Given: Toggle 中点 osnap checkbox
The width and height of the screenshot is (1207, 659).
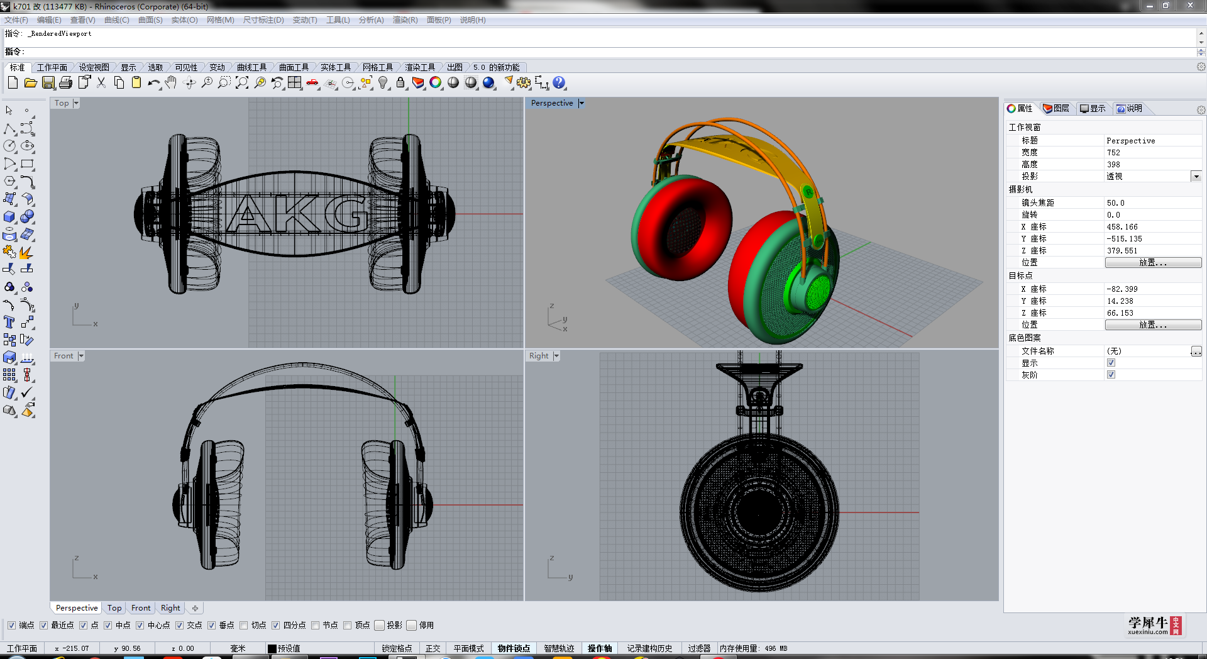Looking at the screenshot, I should pos(107,625).
